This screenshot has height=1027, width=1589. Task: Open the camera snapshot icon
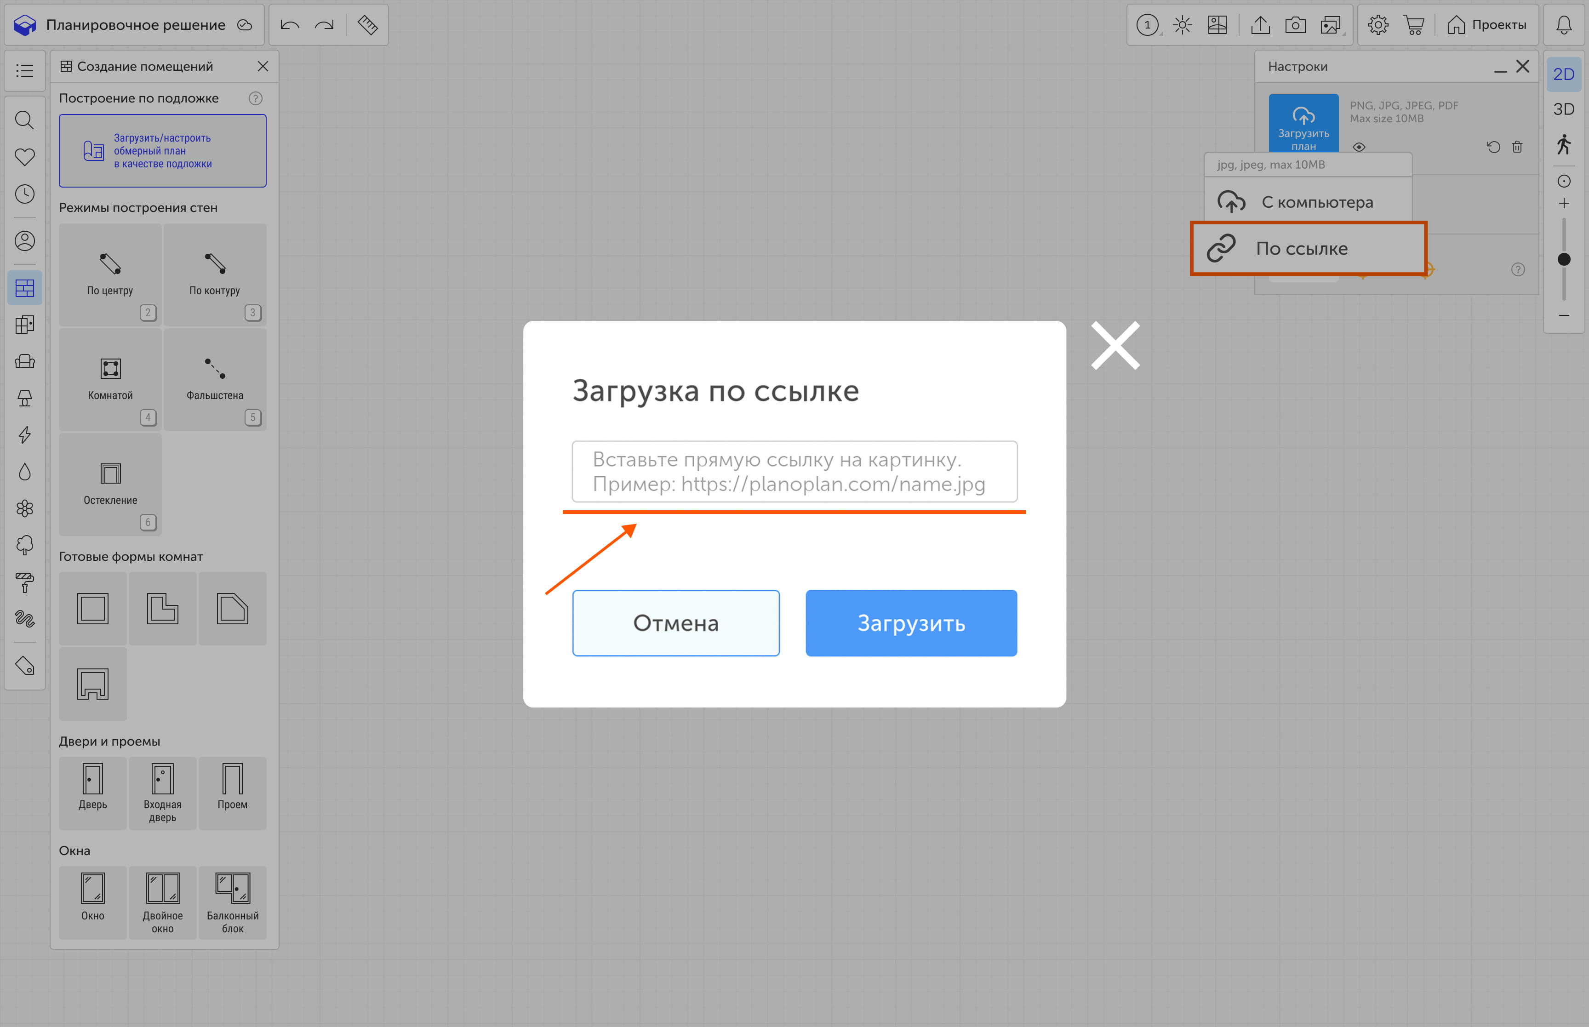(1295, 25)
